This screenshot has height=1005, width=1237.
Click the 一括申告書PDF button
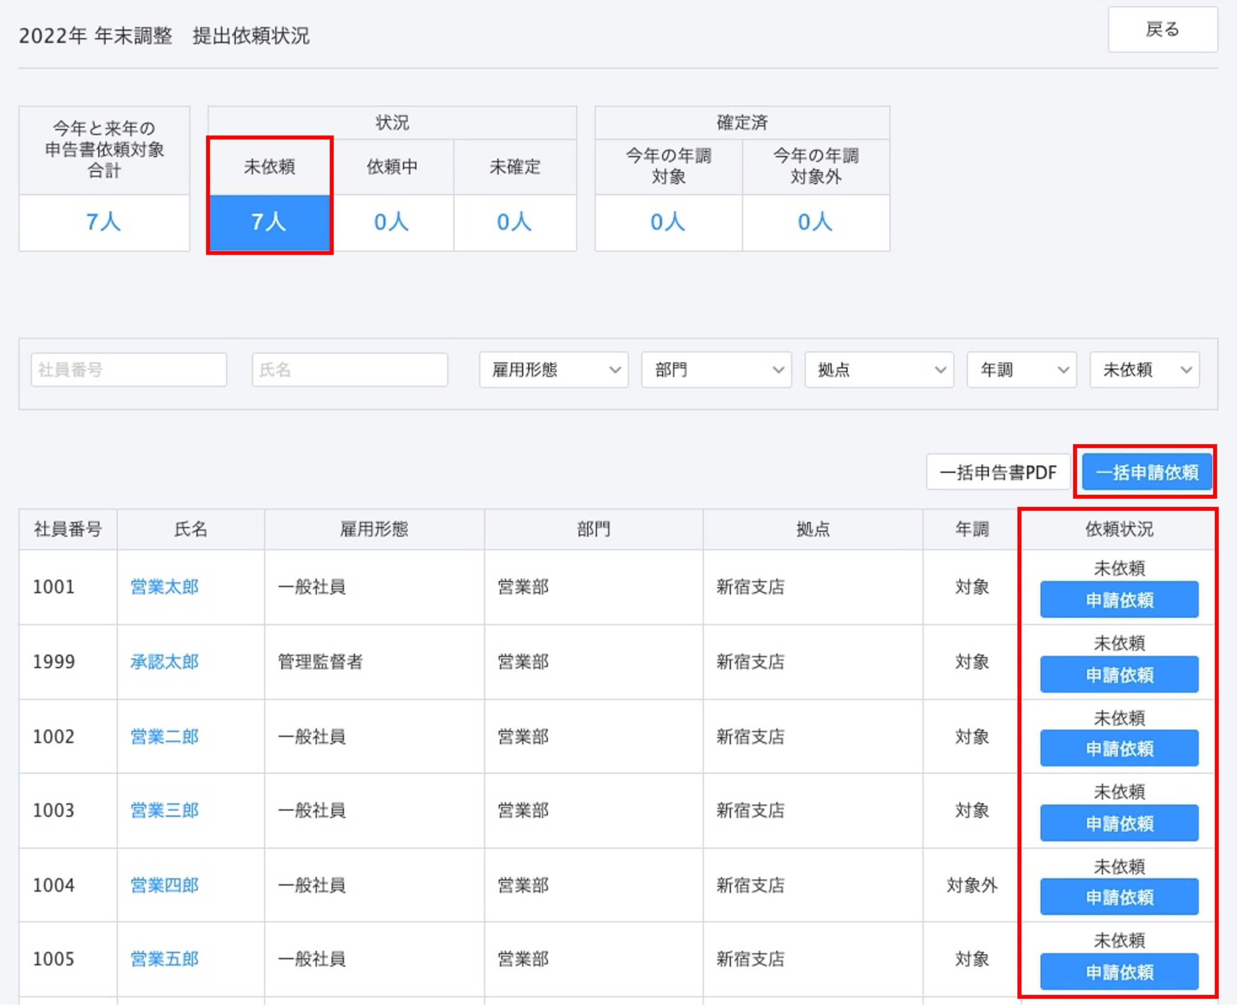[x=997, y=473]
